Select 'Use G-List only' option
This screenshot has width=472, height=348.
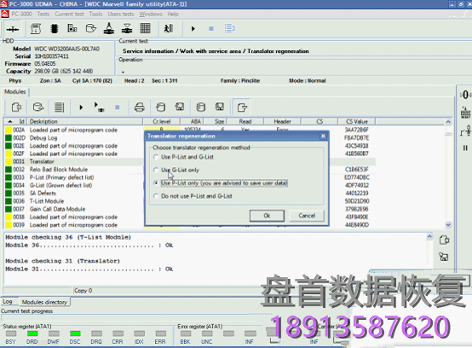point(176,170)
